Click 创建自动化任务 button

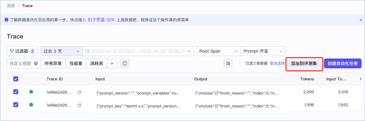point(343,64)
